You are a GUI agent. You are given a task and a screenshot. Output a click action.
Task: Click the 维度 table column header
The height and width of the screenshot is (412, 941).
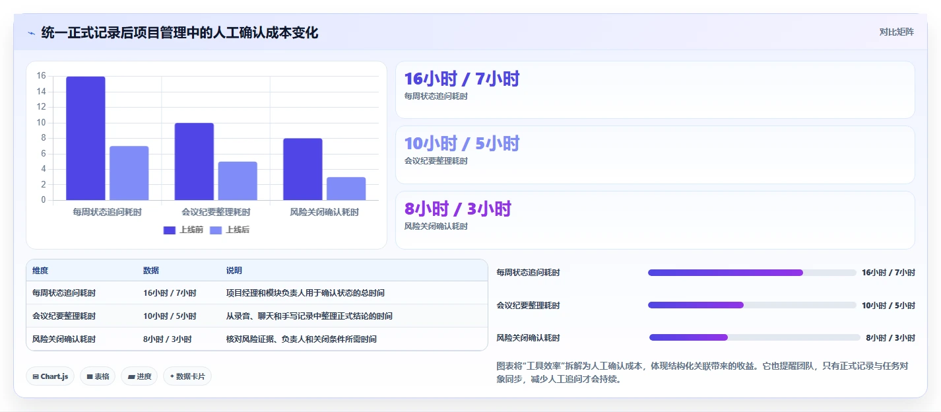[40, 271]
